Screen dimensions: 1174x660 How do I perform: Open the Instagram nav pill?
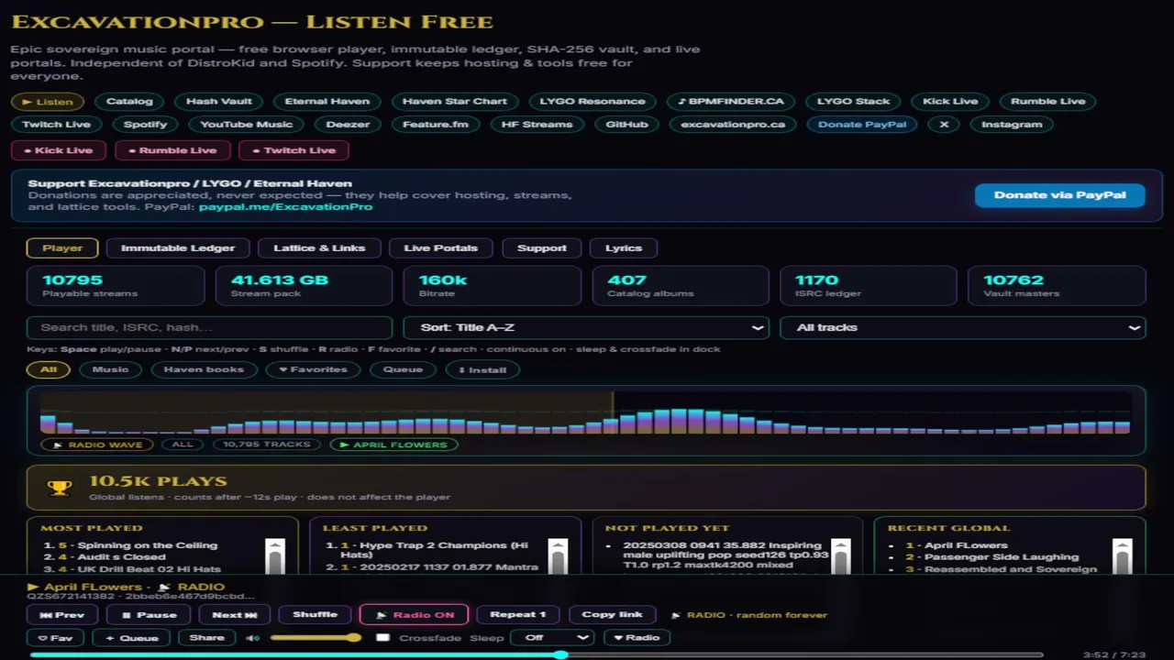click(1012, 124)
